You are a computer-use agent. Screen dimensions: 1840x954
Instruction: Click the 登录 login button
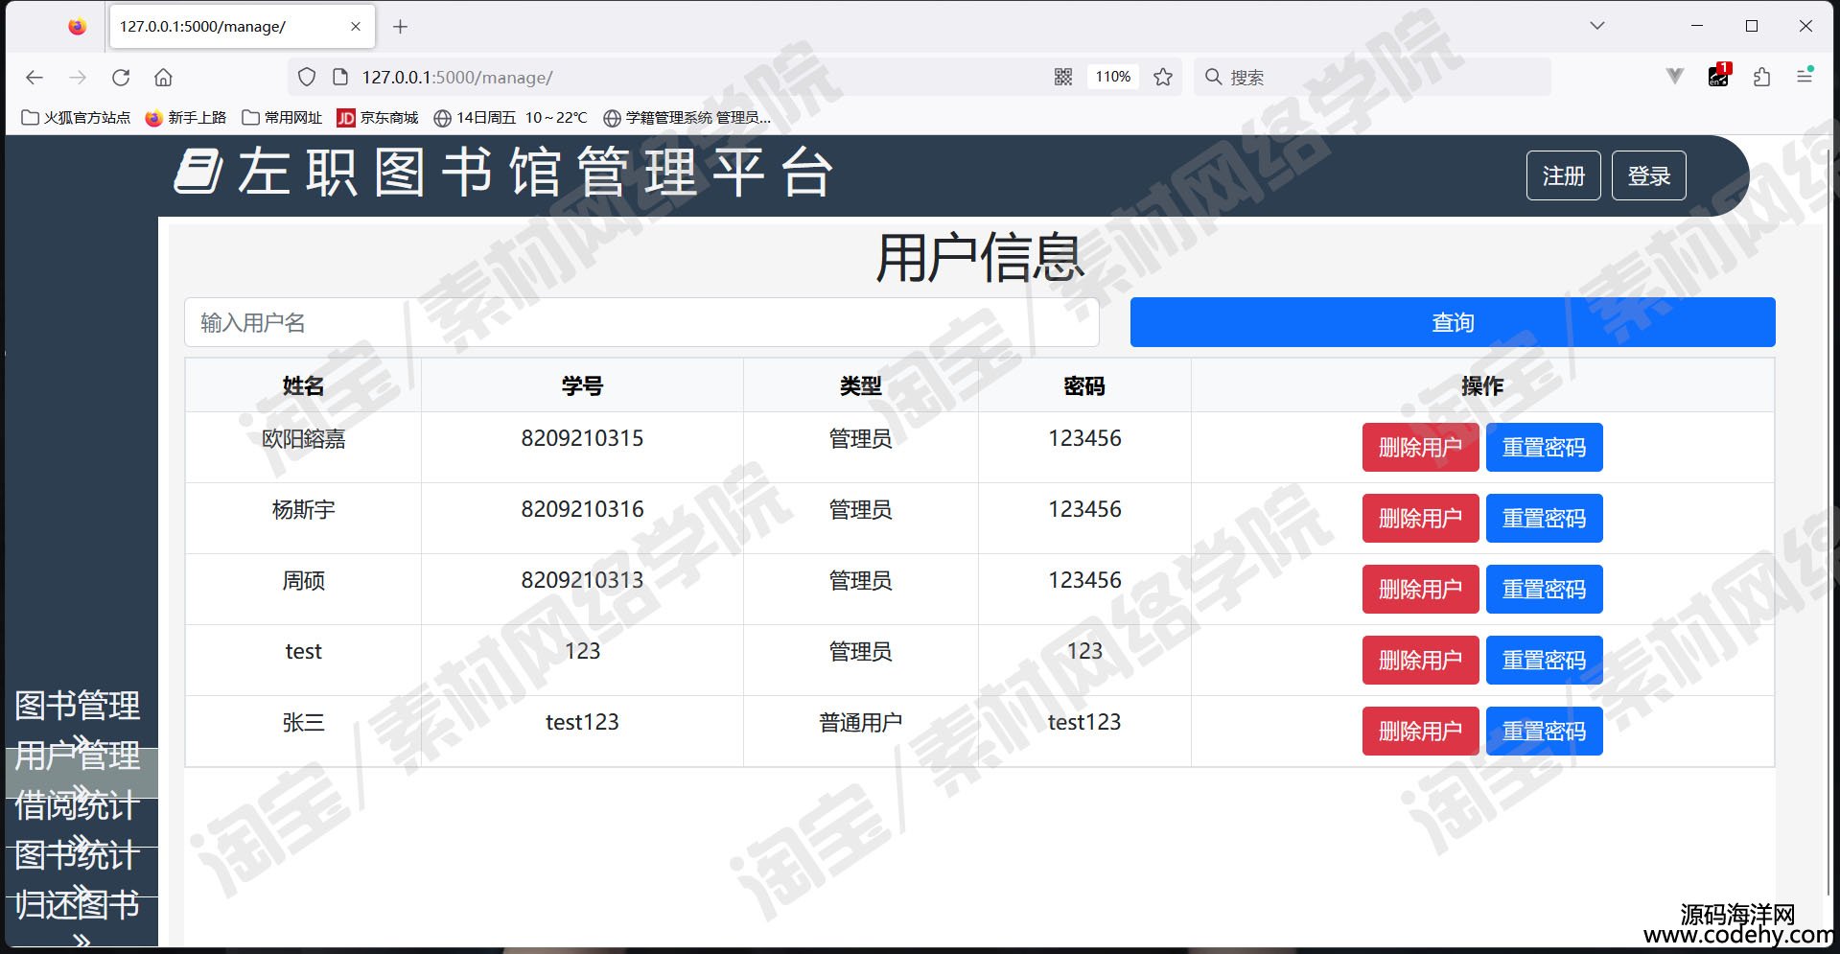[1648, 175]
